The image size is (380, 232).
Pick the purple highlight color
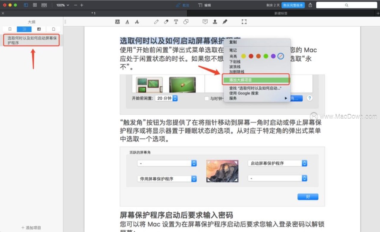tap(273, 56)
